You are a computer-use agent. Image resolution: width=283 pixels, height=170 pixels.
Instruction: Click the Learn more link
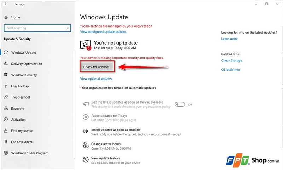click(x=229, y=39)
